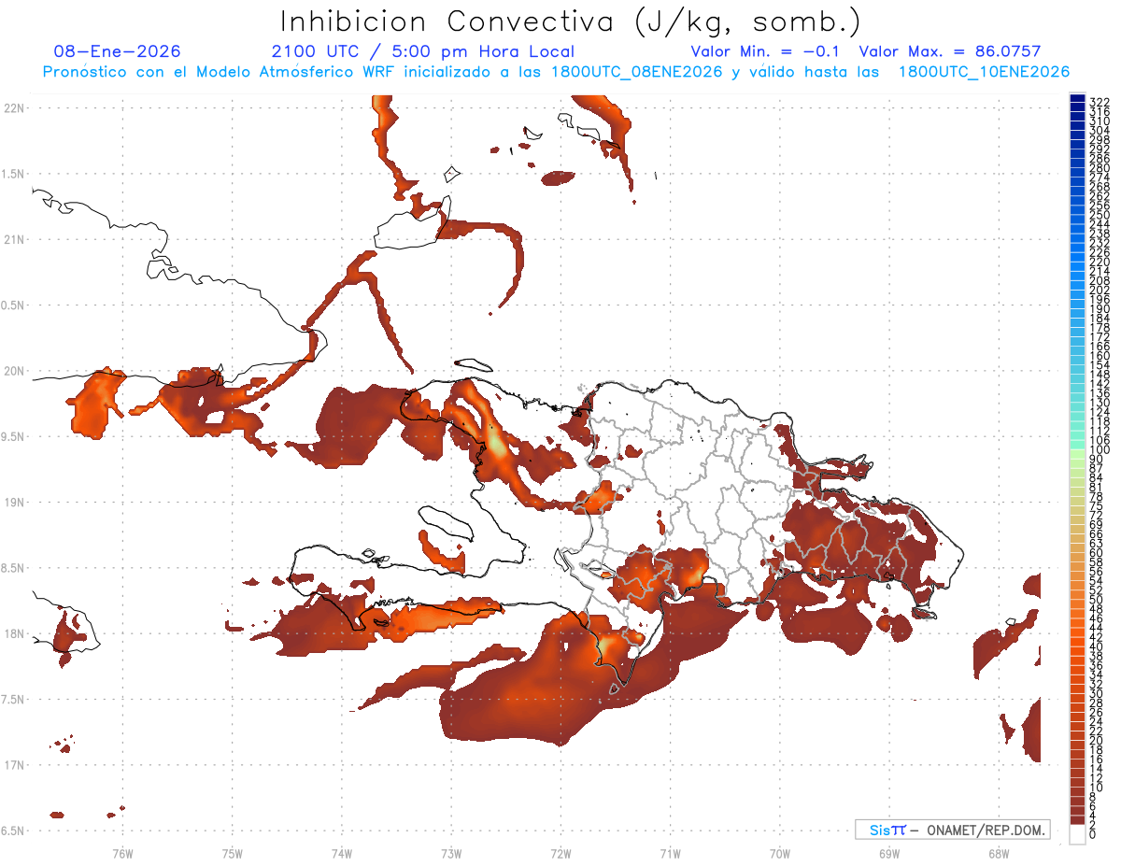The width and height of the screenshot is (1121, 866).
Task: Click the time '2100 UTC / 5:00 pm Hora Local'
Action: coord(423,51)
